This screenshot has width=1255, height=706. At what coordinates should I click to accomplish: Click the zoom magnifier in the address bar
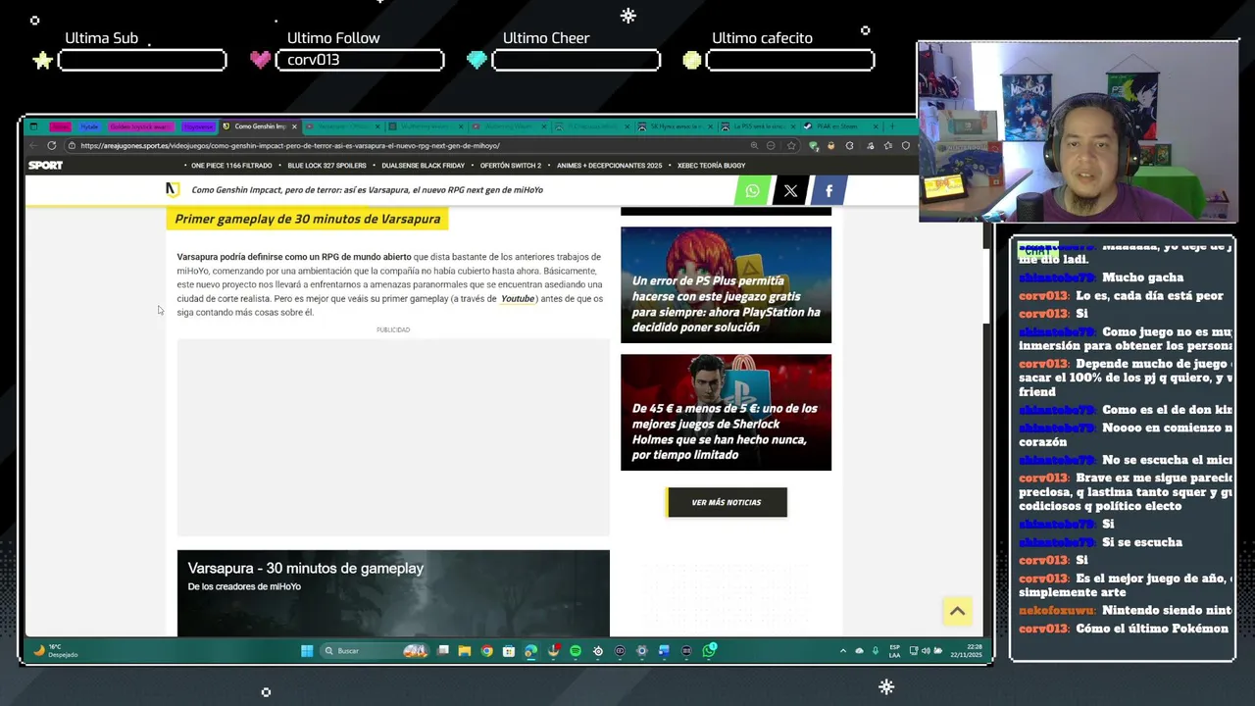click(754, 145)
